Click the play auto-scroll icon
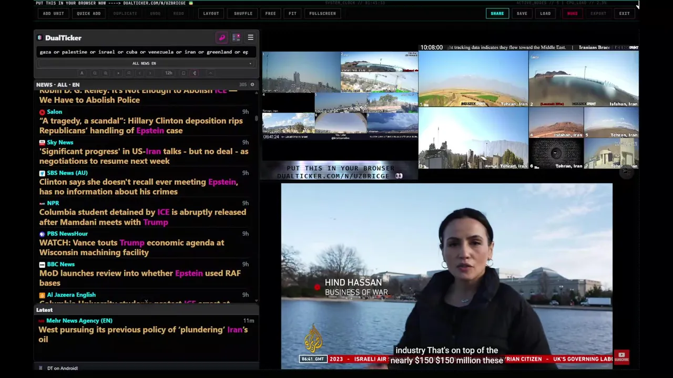This screenshot has width=673, height=378. [118, 73]
